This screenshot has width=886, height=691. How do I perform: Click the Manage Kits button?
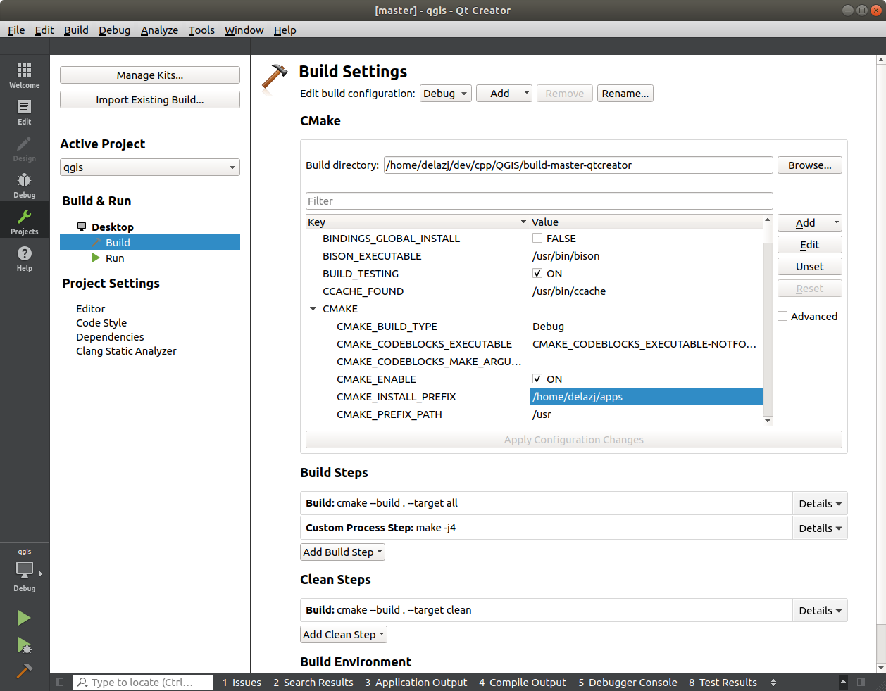coord(149,75)
